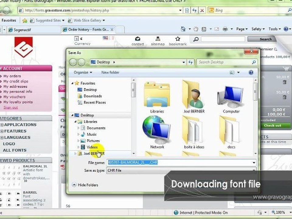Open the Safety menu
292x219 pixels.
point(258,29)
